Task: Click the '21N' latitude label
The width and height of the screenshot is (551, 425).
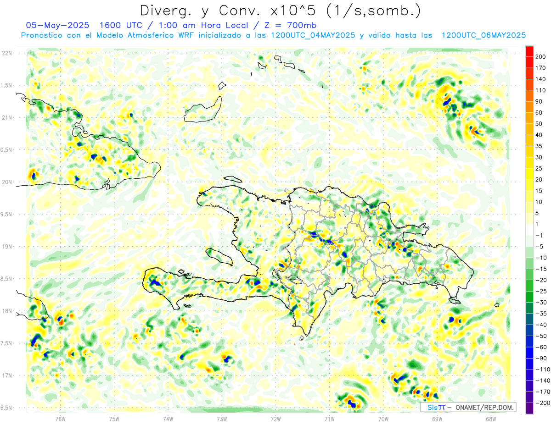Action: click(6, 117)
